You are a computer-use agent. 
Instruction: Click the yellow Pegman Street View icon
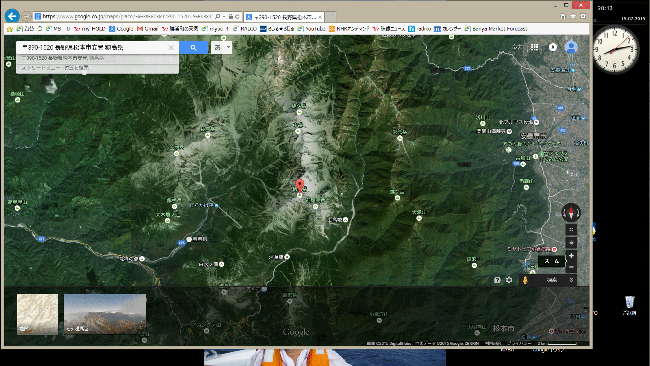pyautogui.click(x=525, y=280)
